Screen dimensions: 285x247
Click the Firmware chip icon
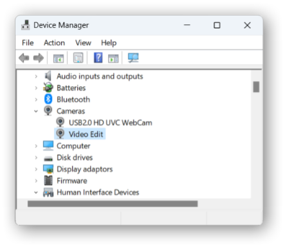pos(48,180)
